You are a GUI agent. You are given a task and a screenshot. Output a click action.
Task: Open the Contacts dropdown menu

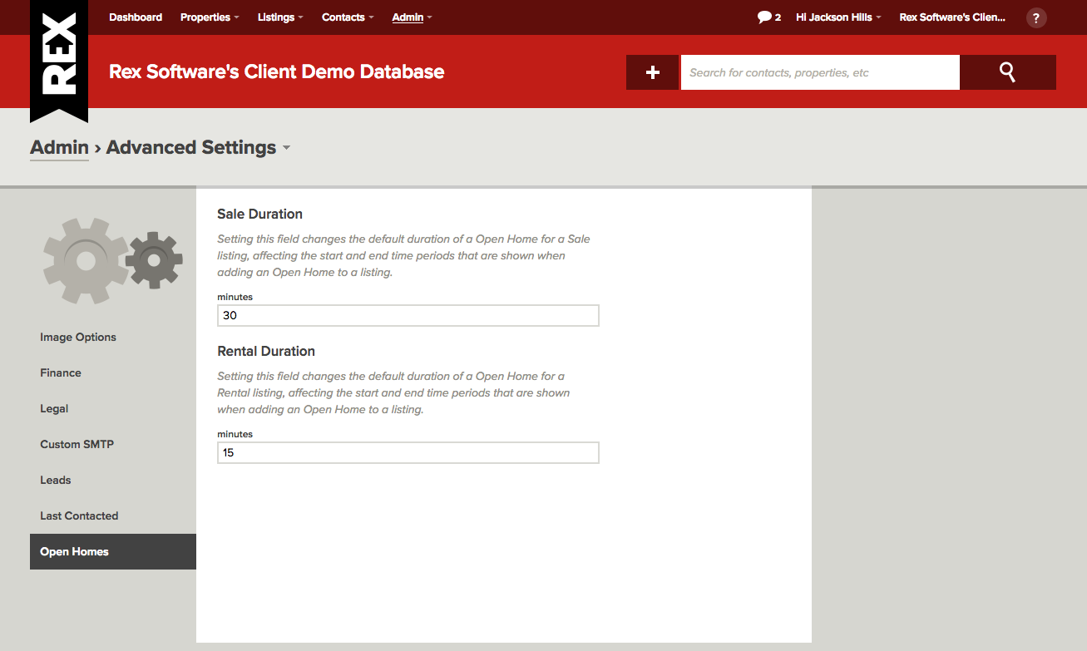click(348, 17)
